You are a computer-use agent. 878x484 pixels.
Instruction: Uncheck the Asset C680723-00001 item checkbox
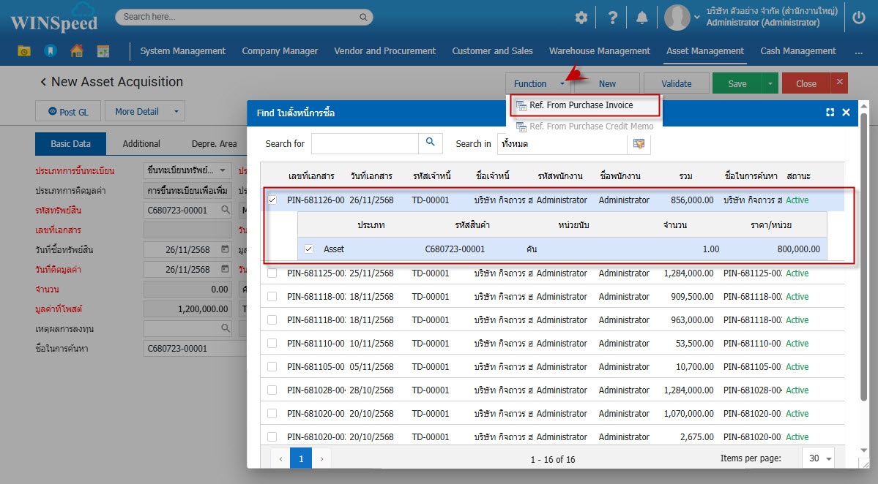coord(308,249)
